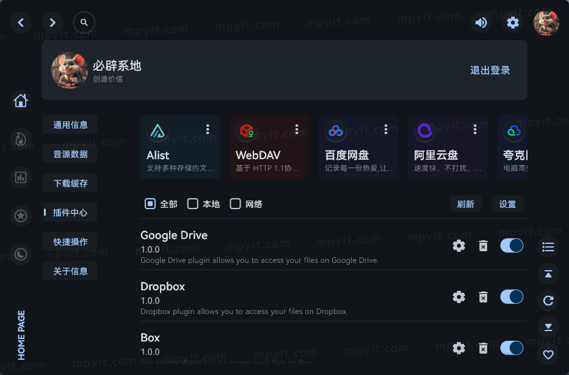Click the 刷新 refresh button
The width and height of the screenshot is (569, 375).
point(466,204)
